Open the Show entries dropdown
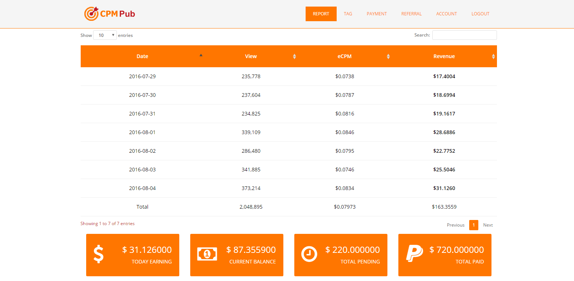574x281 pixels. (105, 35)
